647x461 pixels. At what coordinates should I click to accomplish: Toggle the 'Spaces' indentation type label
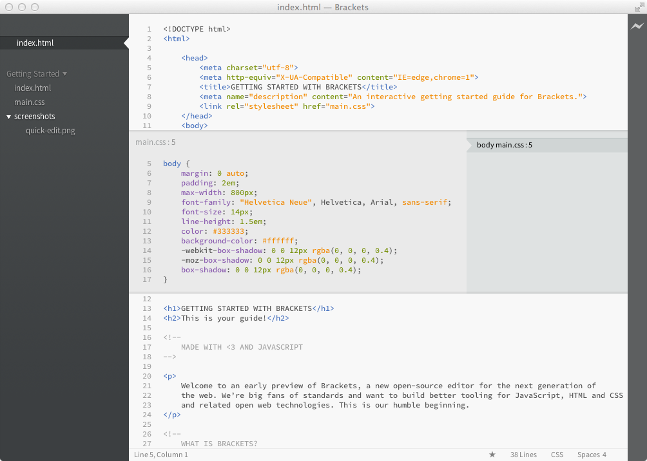(589, 455)
